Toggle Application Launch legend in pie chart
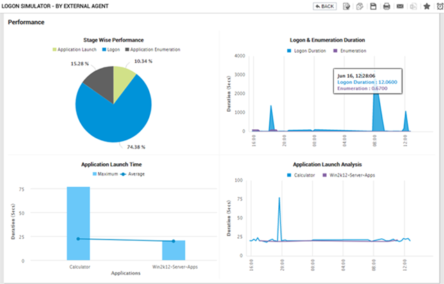 pos(74,49)
